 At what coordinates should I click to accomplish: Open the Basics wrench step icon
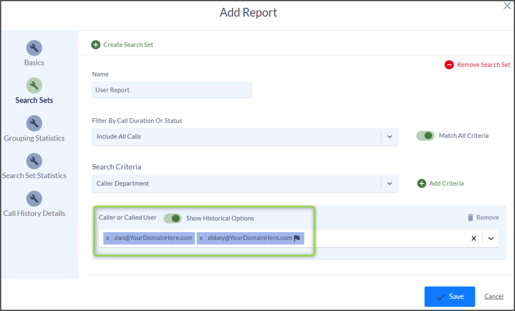pos(34,48)
